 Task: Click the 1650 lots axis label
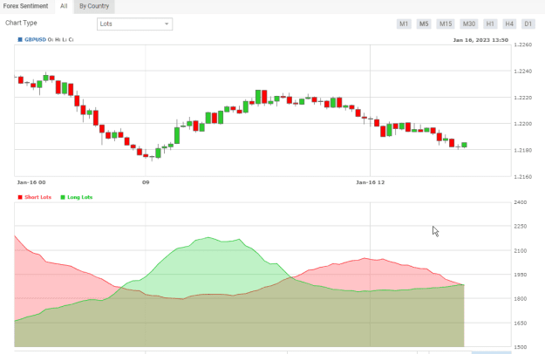521,323
